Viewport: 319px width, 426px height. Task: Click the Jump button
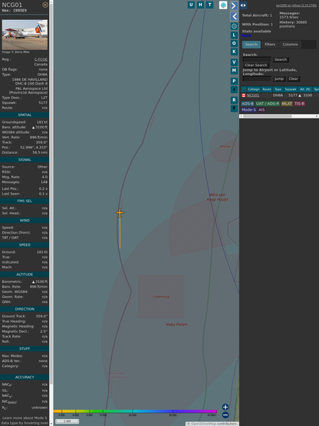coord(279,78)
